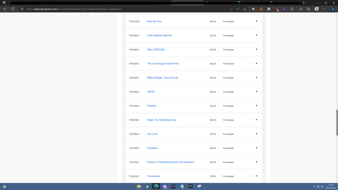Open the Bing sidebar button

333,9
